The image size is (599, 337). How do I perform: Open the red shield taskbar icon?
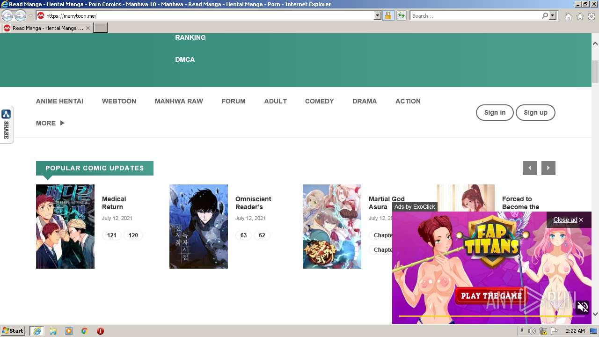[x=100, y=331]
